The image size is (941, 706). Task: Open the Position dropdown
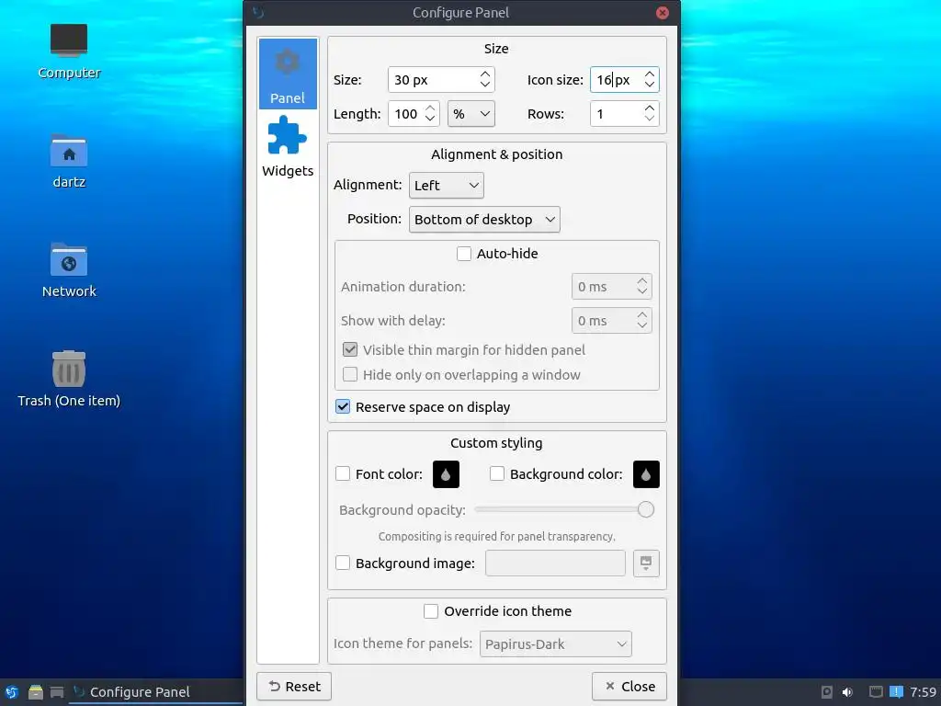484,220
